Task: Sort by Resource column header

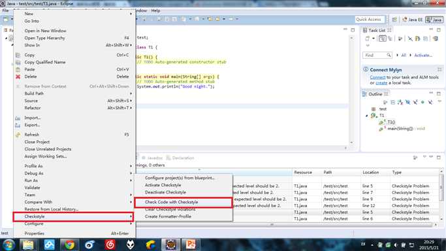Action: tap(306, 173)
